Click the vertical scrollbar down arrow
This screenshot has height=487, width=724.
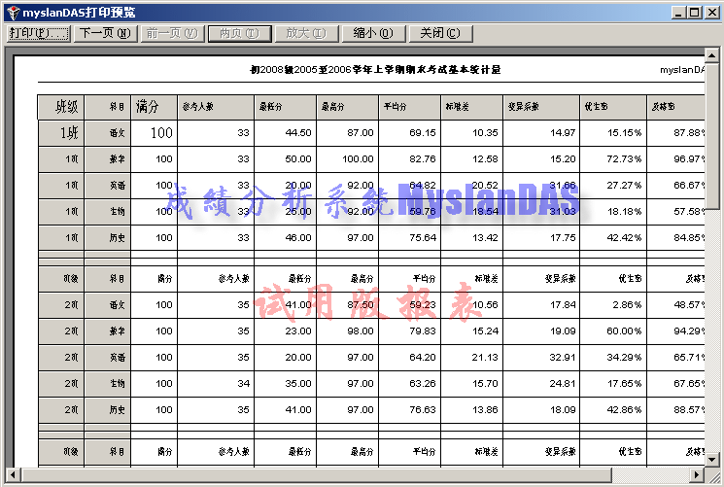[x=714, y=459]
